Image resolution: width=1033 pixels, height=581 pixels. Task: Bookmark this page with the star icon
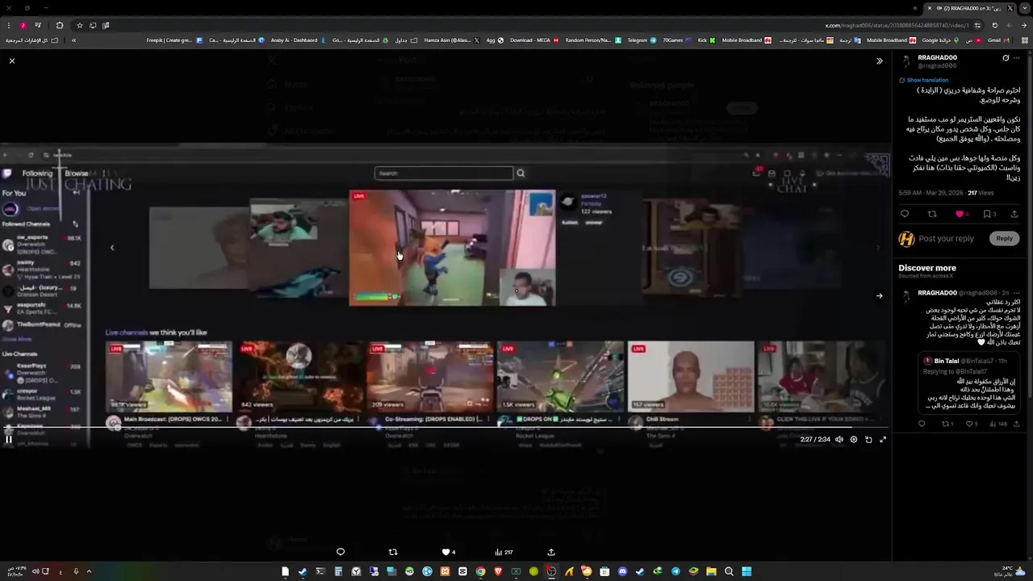coord(79,25)
